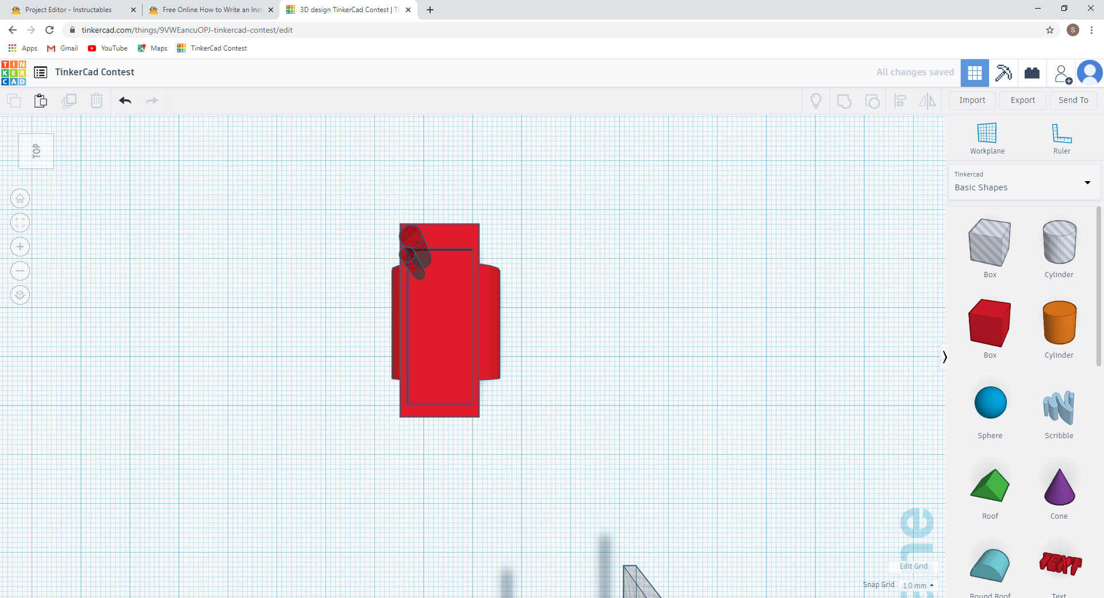The height and width of the screenshot is (598, 1104).
Task: Reload the page
Action: (49, 30)
